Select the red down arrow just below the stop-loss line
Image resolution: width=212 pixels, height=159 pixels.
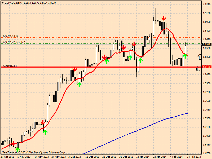pyautogui.click(x=75, y=69)
